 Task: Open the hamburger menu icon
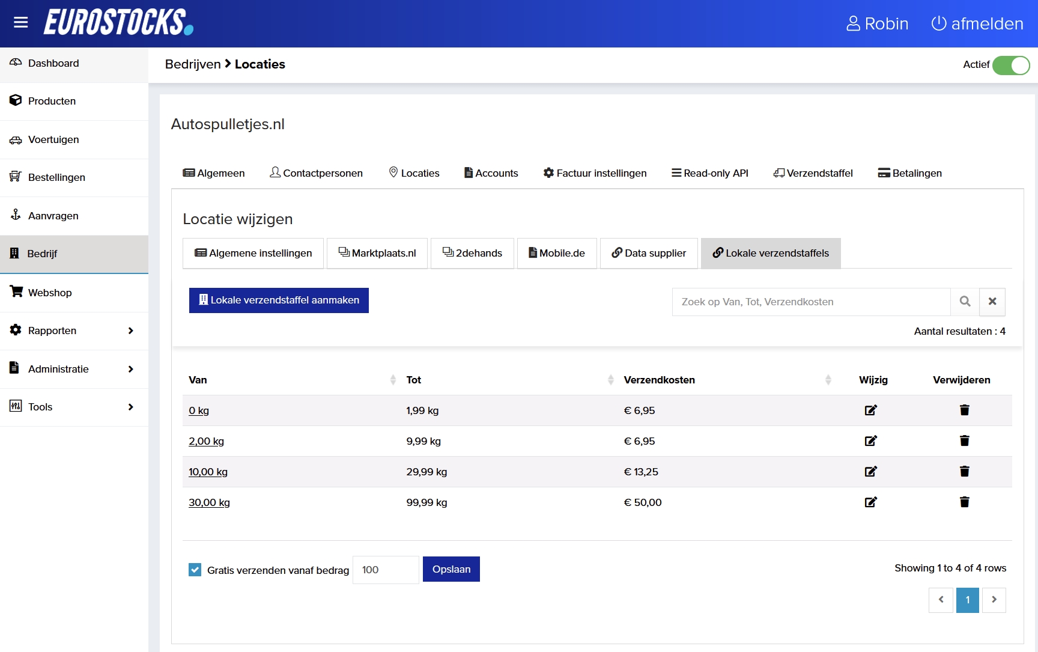(x=21, y=23)
